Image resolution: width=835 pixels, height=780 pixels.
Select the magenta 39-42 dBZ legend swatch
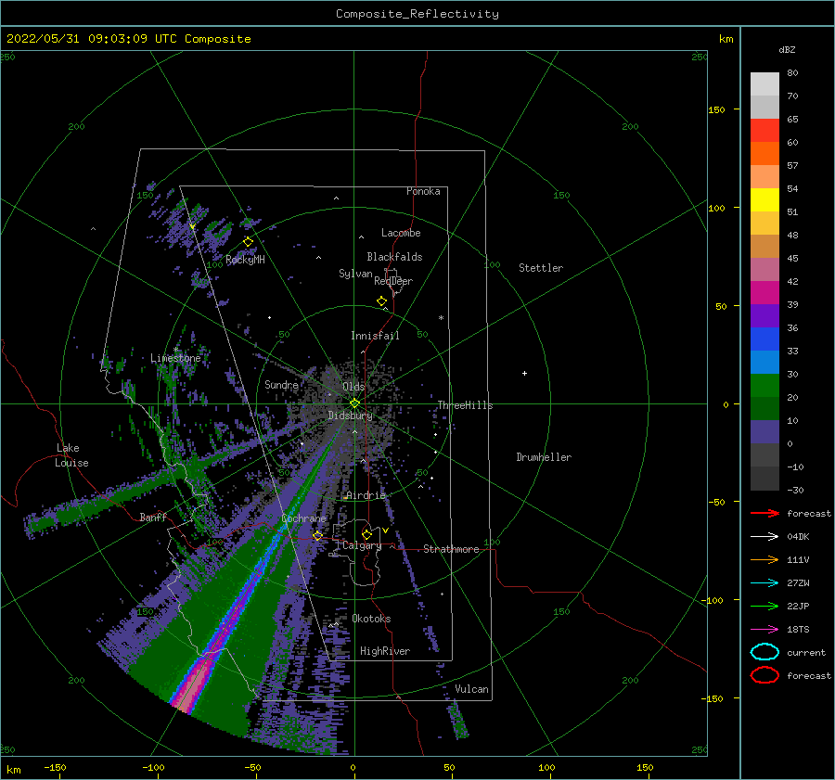tap(764, 293)
